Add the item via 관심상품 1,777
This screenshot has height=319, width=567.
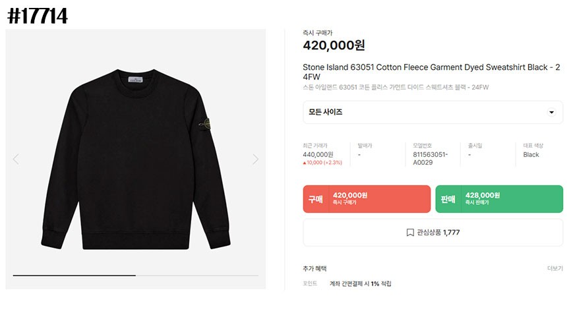(x=433, y=233)
